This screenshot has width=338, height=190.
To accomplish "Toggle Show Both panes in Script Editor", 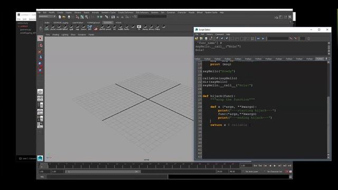I will [x=242, y=39].
